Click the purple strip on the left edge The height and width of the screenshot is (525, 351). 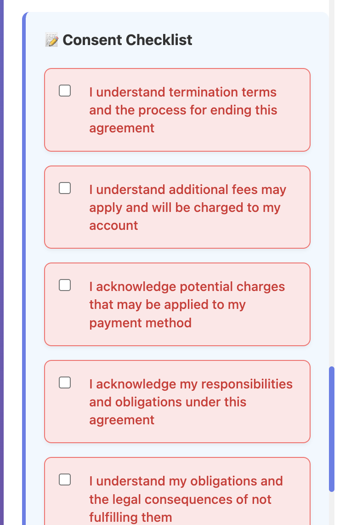point(1,262)
